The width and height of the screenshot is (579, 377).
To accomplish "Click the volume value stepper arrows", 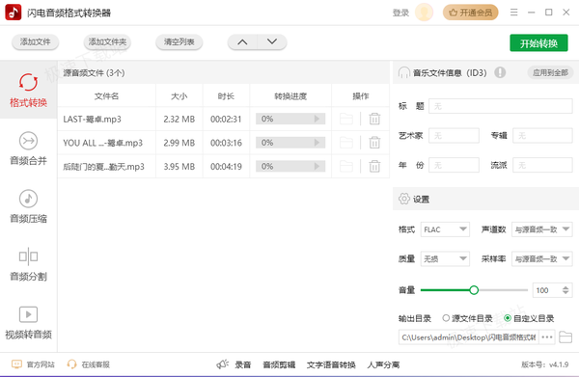I will tap(565, 290).
